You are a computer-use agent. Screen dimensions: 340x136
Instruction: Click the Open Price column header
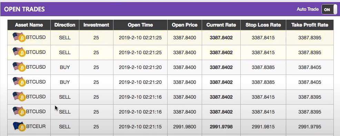click(184, 25)
